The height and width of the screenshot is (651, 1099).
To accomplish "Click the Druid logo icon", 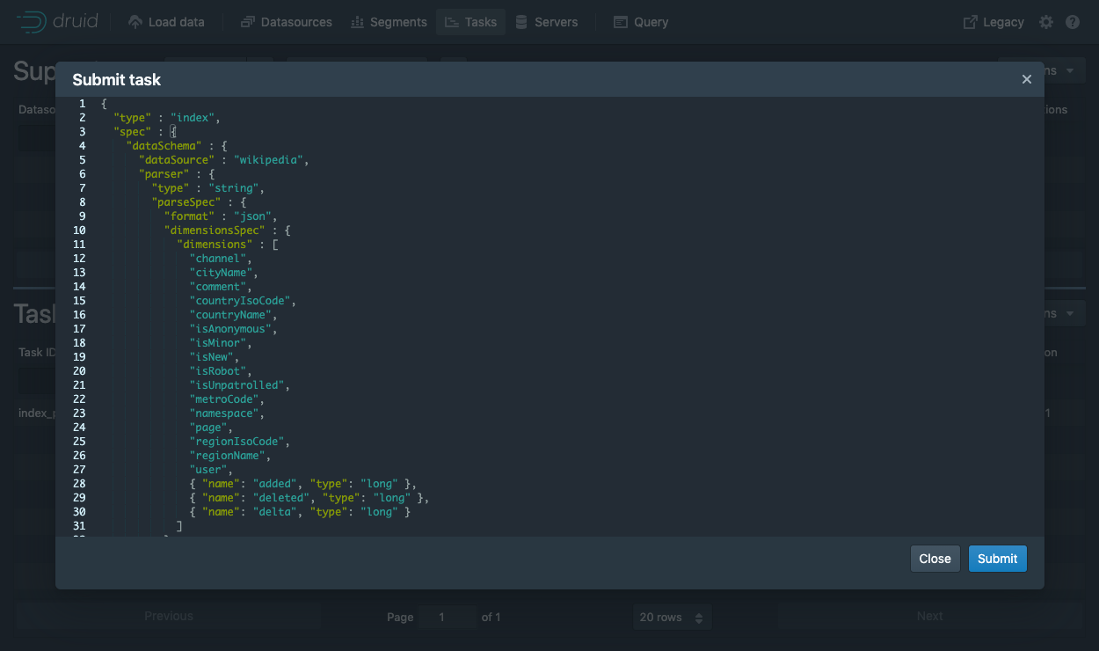I will click(31, 22).
